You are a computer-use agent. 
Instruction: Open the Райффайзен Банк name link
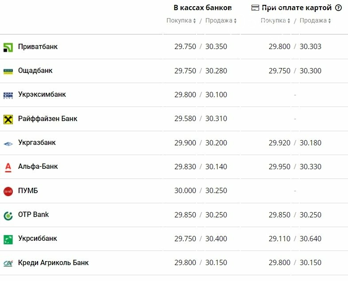click(x=48, y=119)
